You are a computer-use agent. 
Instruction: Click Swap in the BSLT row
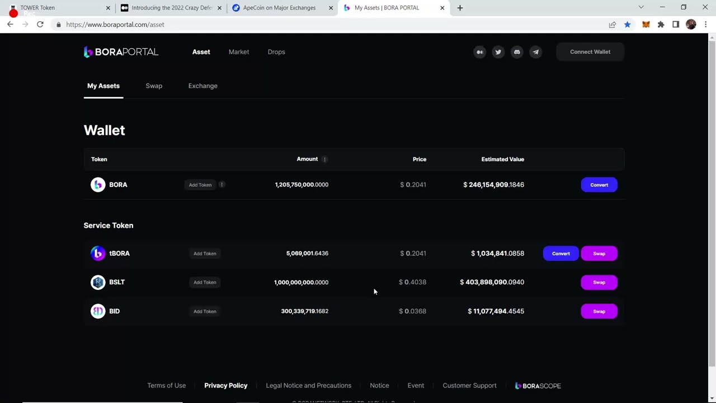599,282
